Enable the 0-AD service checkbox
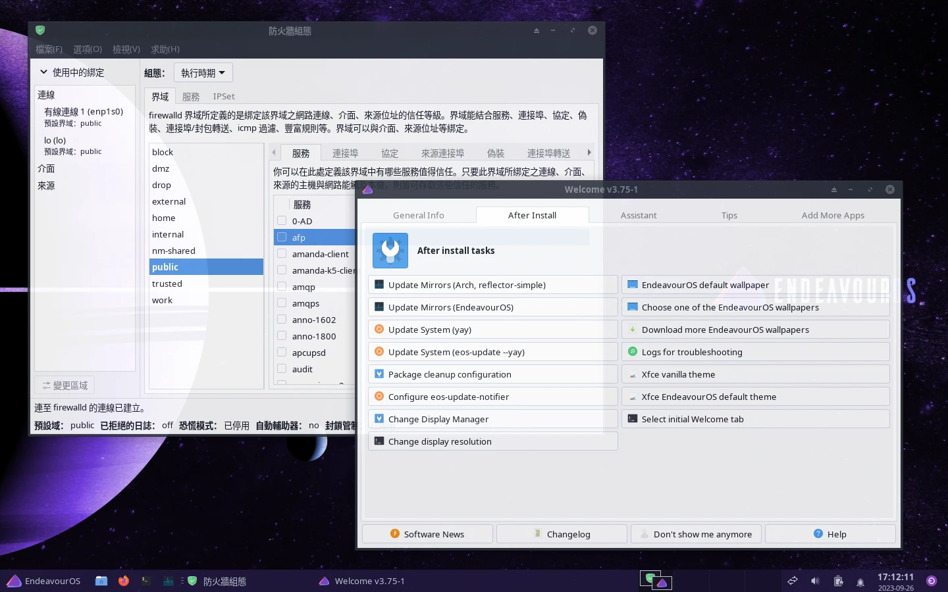 [282, 221]
